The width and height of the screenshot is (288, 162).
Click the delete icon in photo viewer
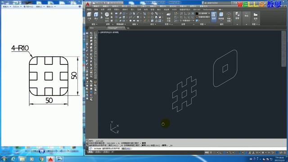coord(68,151)
